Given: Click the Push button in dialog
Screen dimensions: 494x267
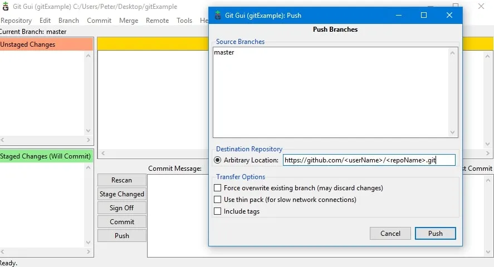Looking at the screenshot, I should point(435,234).
